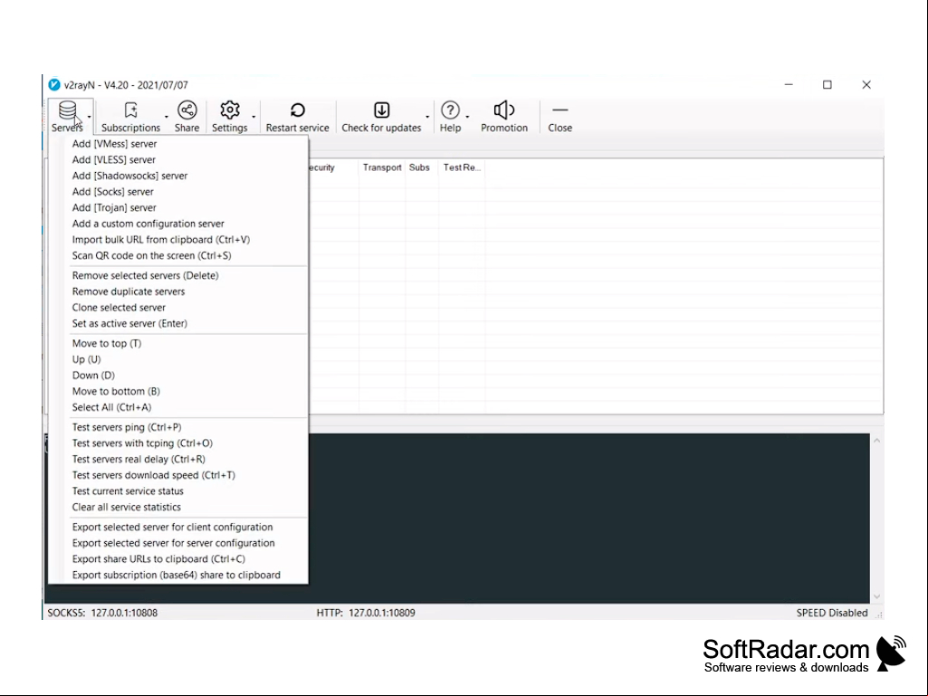Click the Restart service icon

click(x=297, y=110)
